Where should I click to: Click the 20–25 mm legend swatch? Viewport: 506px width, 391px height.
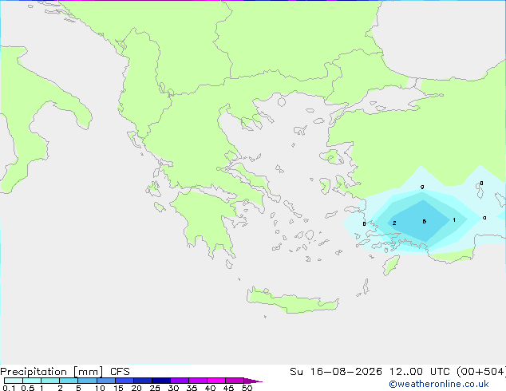pos(142,381)
